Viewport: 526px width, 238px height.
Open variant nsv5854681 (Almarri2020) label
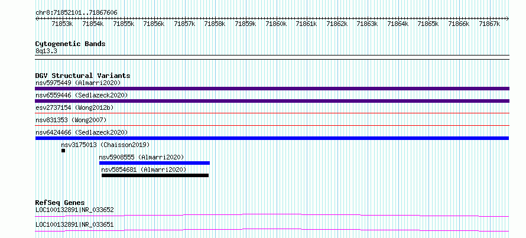(144, 169)
